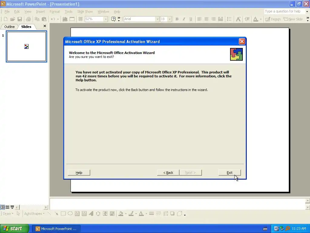
Task: Click the Paste clipboard icon
Action: pos(44,19)
